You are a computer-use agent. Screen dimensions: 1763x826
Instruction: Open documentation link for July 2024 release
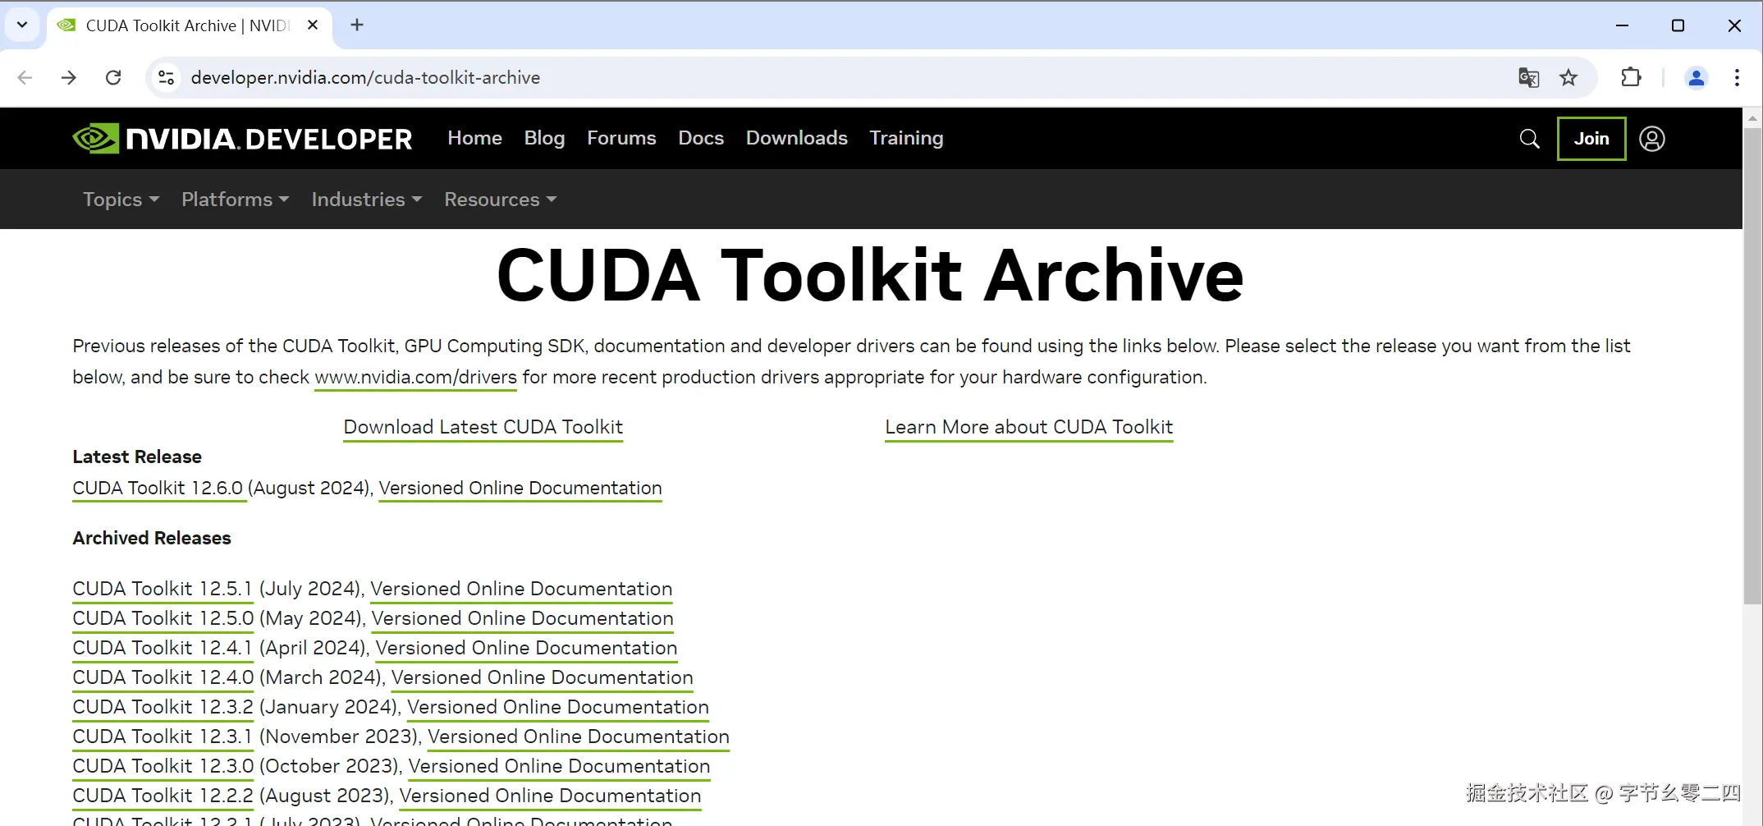521,589
